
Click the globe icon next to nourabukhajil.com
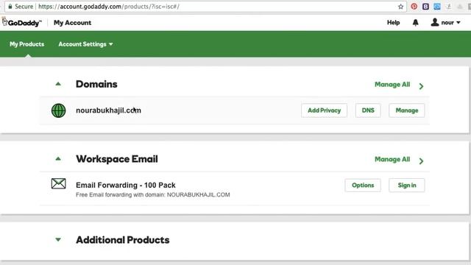coord(59,110)
